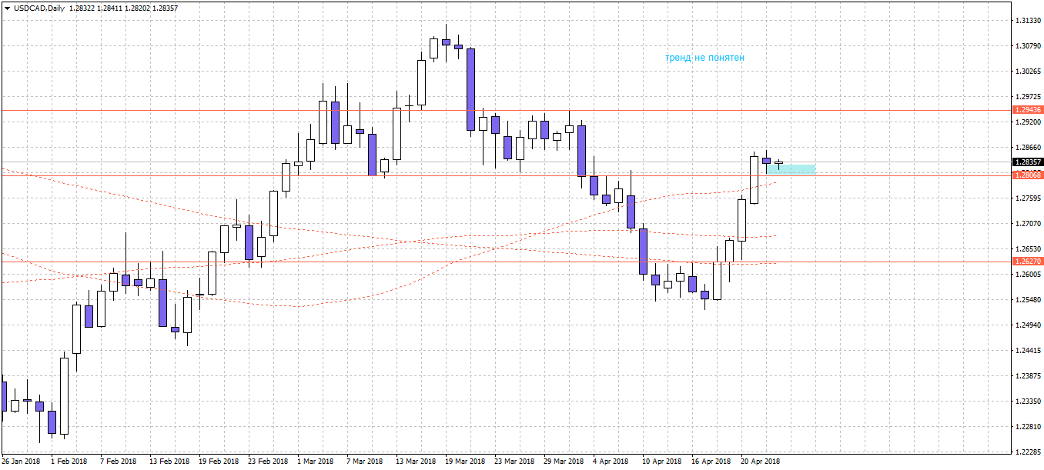Click the 16 Apr 2018 date label
This screenshot has width=1044, height=470.
click(711, 462)
